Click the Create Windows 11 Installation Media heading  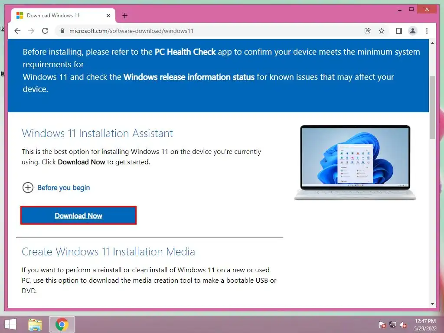[x=108, y=251]
